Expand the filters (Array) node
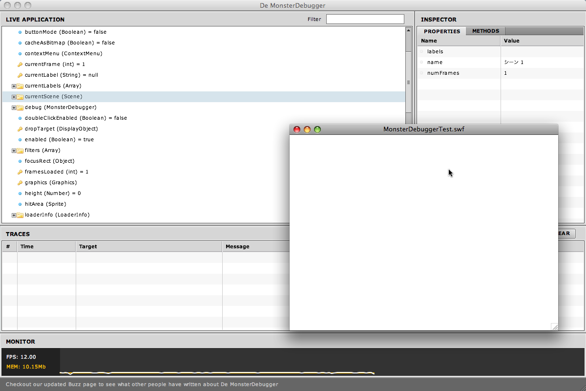Viewport: 586px width, 391px height. point(14,151)
